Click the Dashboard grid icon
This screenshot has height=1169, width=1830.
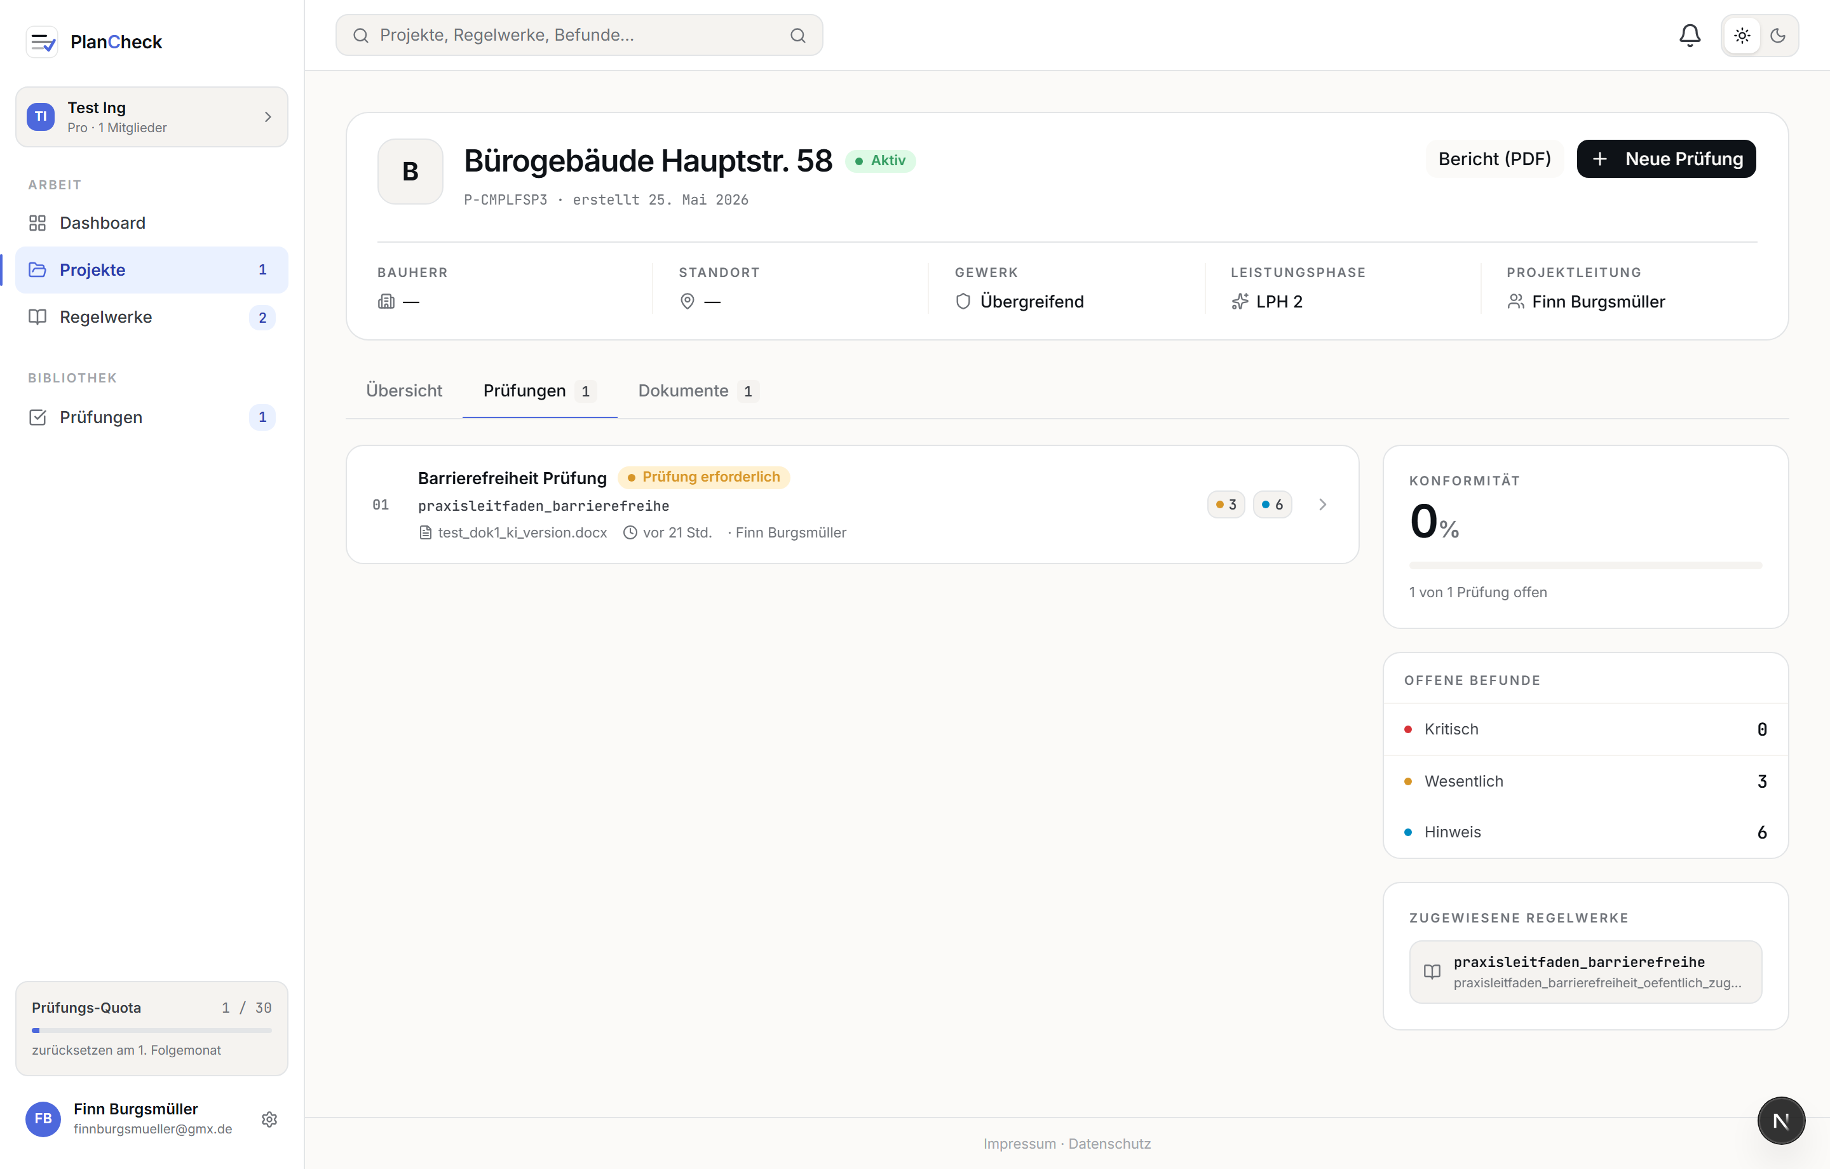click(37, 223)
